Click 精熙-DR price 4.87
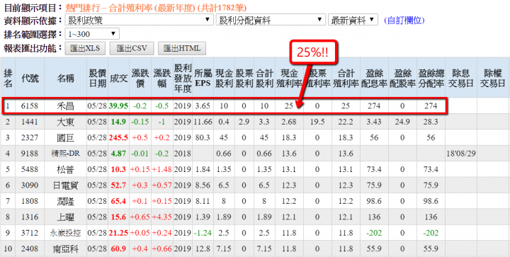Screen dimensions: 510x257 click(x=118, y=154)
